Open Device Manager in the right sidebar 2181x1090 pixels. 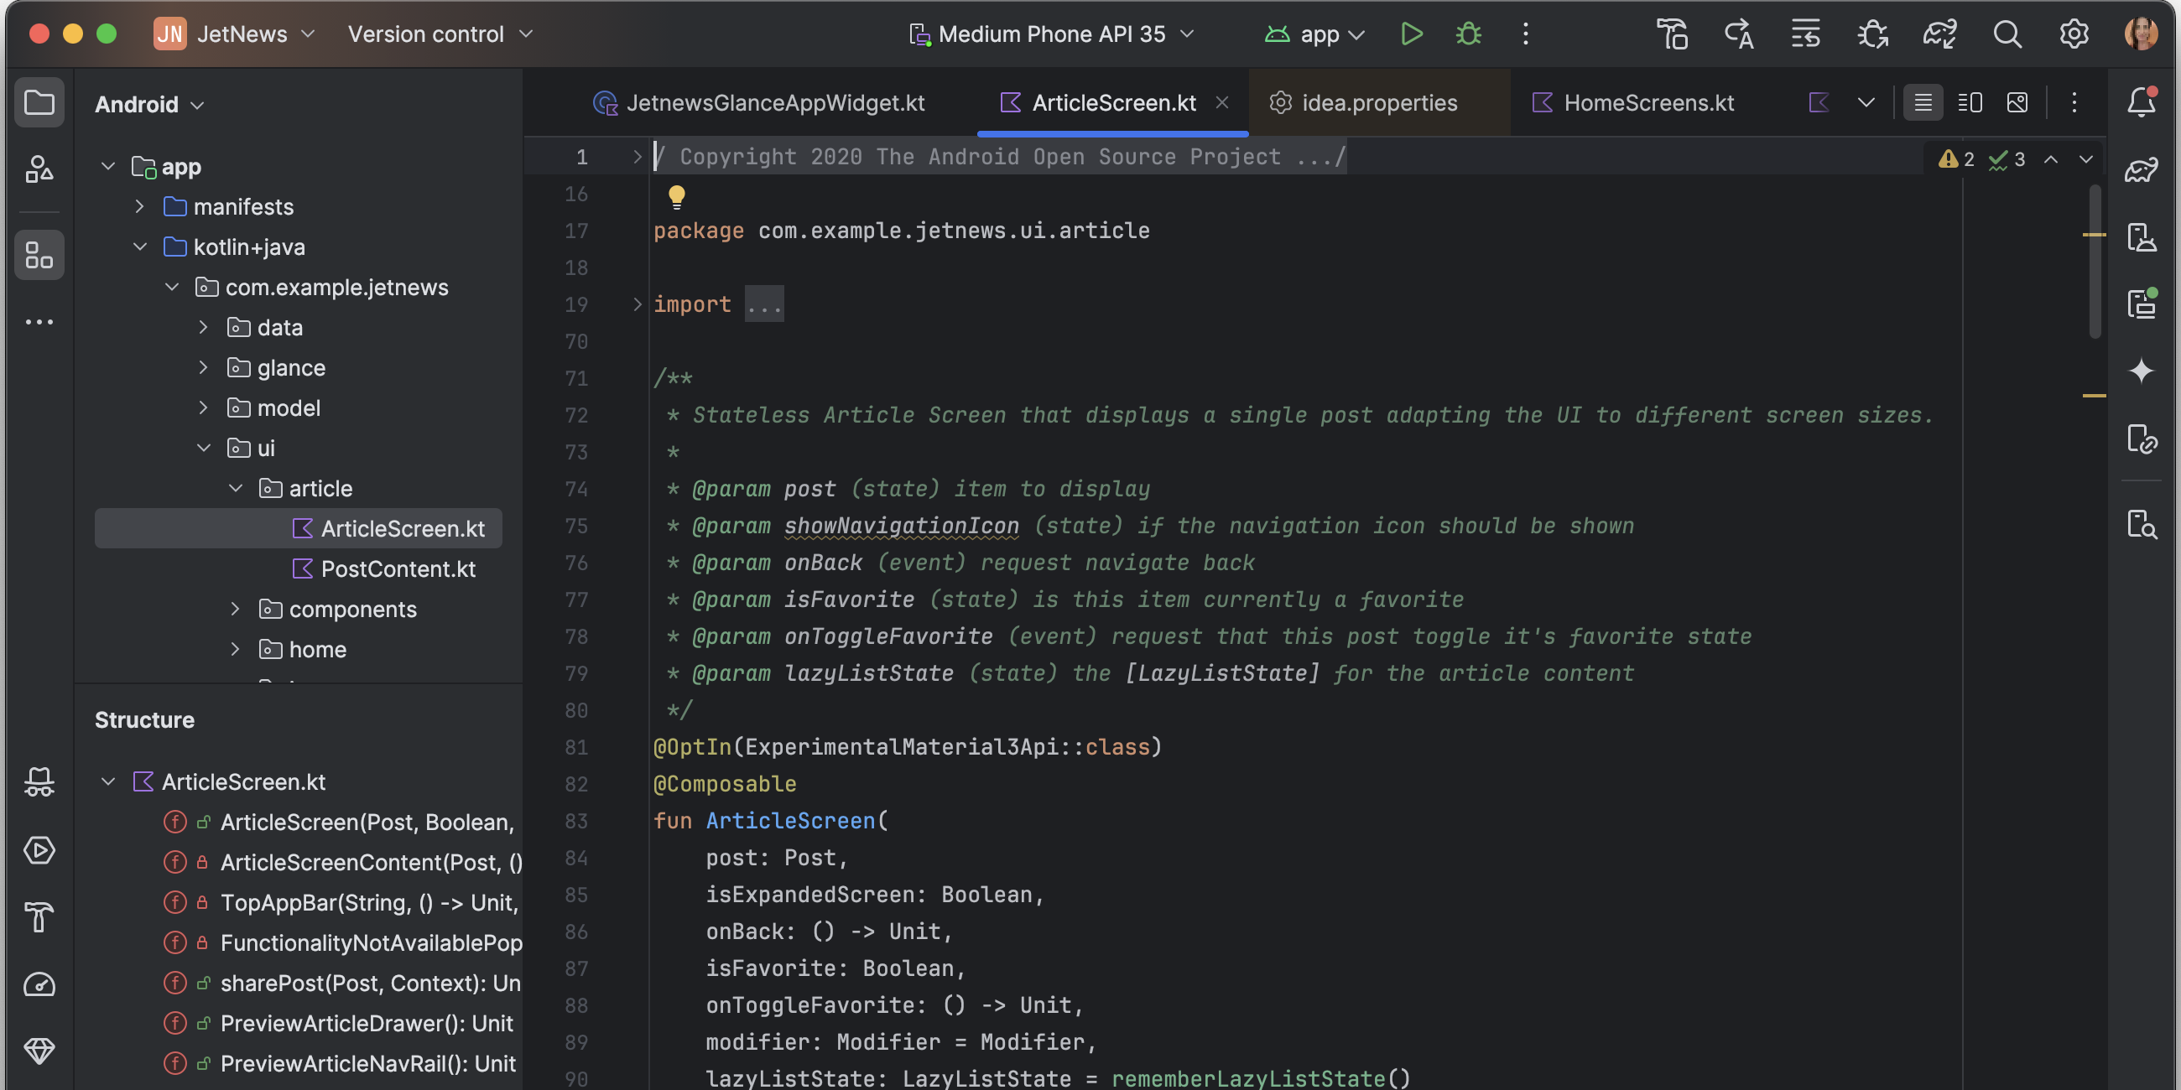pyautogui.click(x=2142, y=237)
